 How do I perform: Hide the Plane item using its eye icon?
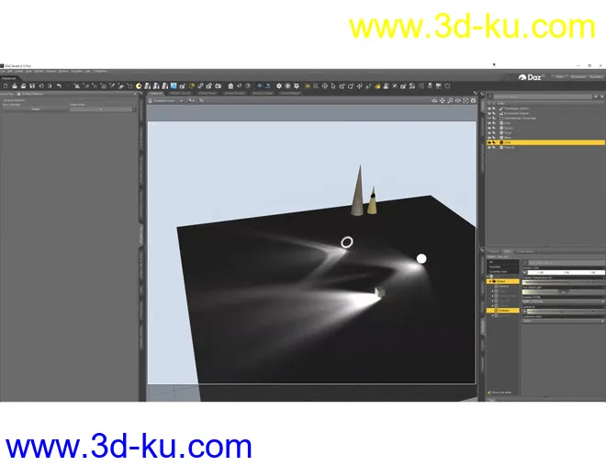(490, 138)
